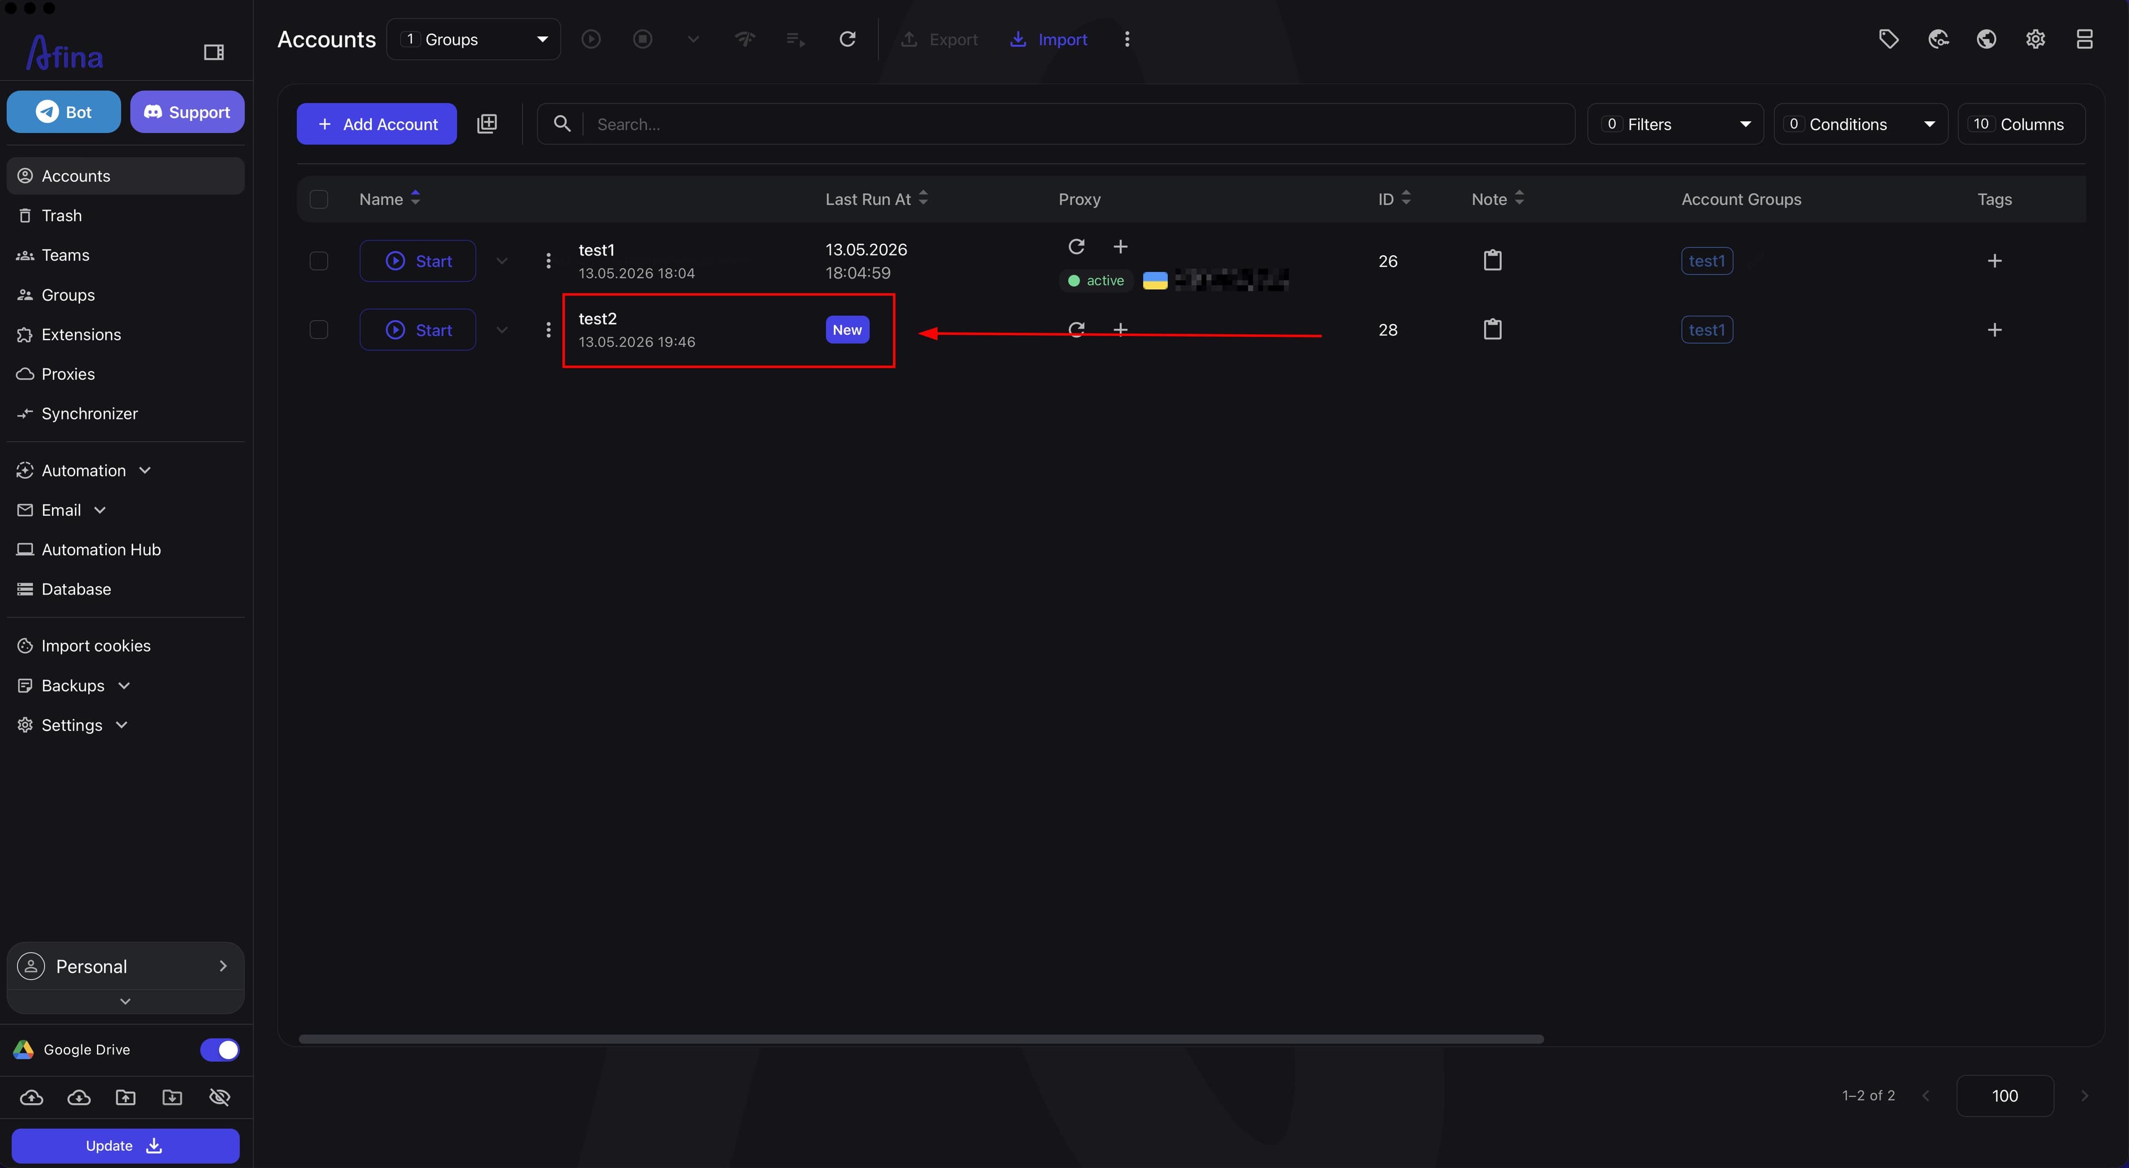This screenshot has height=1168, width=2129.
Task: Open the settings gear in header
Action: coord(2036,39)
